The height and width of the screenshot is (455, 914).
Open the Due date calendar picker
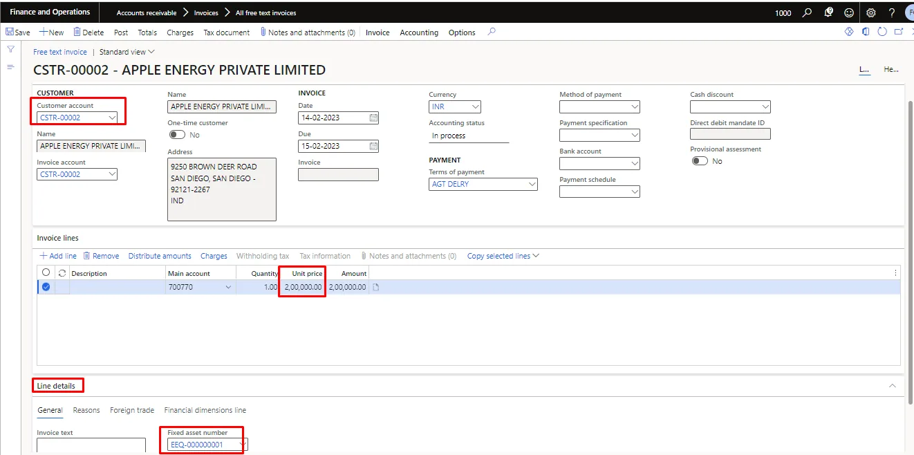[x=373, y=146]
